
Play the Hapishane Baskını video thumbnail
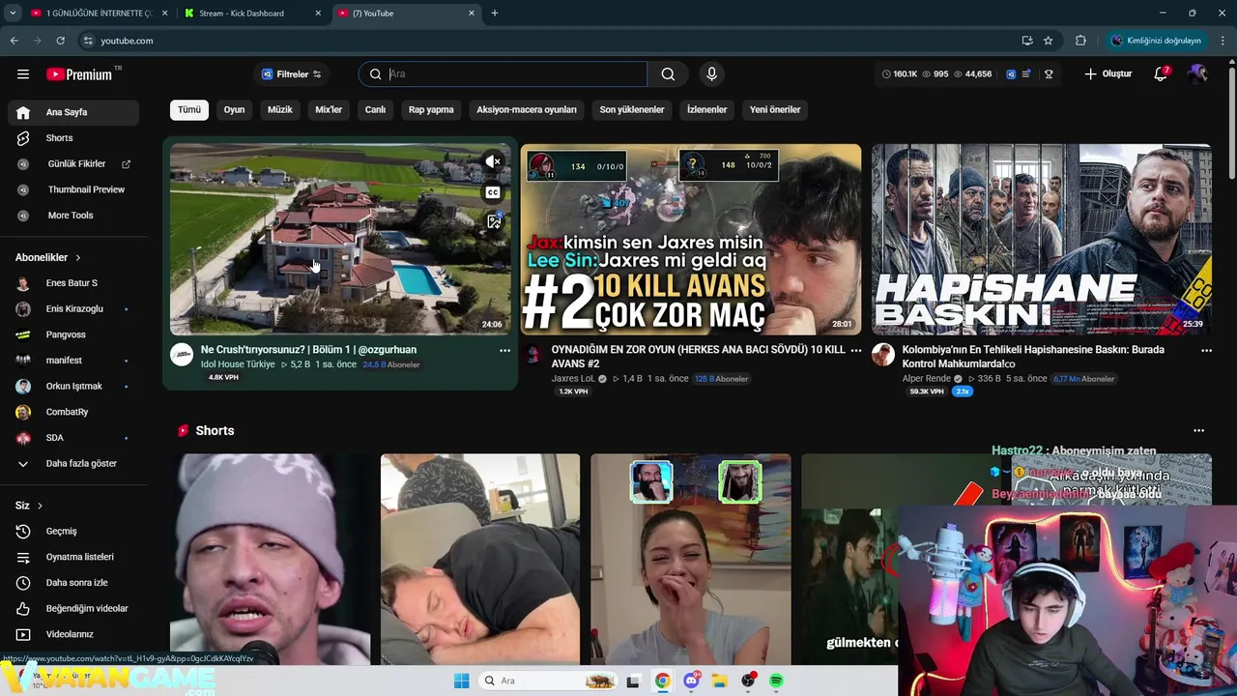tap(1042, 239)
